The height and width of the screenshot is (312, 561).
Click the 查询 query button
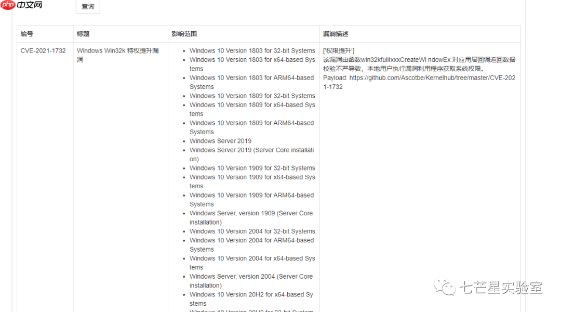[87, 7]
